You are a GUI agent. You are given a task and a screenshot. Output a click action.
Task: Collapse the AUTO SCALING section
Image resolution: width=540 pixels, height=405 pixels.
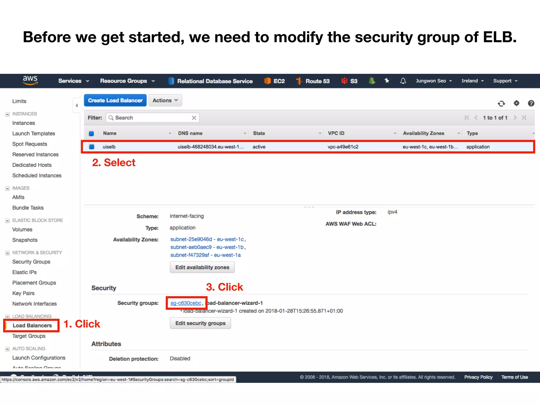(x=7, y=349)
